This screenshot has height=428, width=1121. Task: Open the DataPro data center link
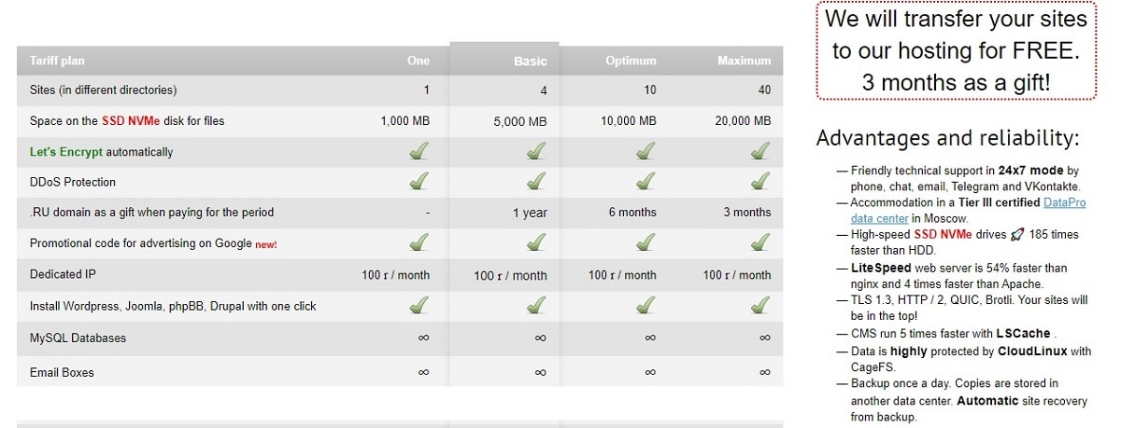(x=968, y=211)
